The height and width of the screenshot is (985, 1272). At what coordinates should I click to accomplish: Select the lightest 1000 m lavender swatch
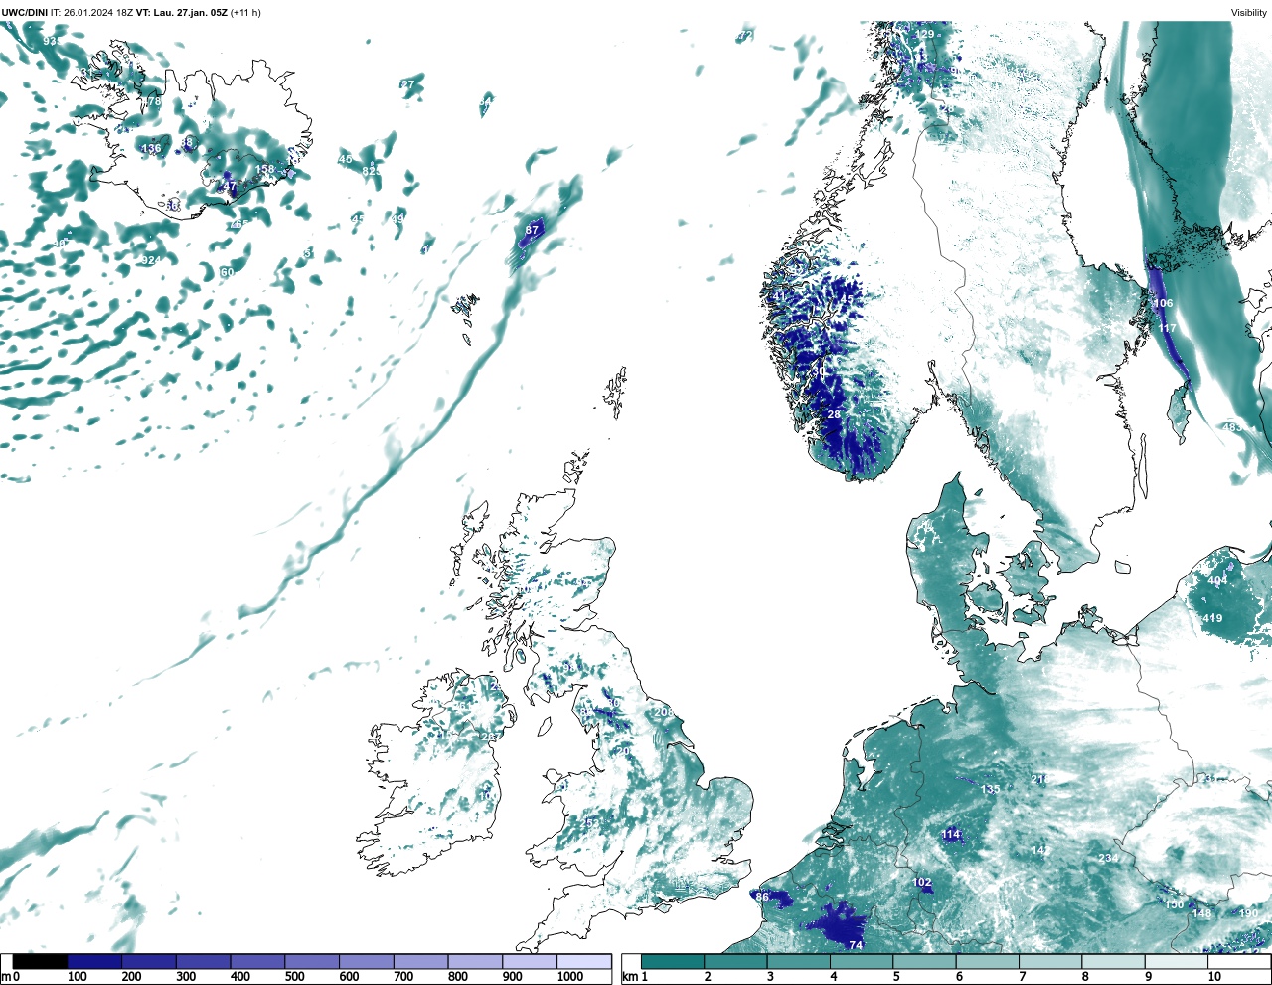tap(583, 962)
